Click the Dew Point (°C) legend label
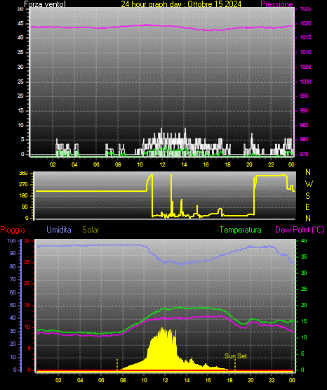The image size is (327, 390). point(300,230)
